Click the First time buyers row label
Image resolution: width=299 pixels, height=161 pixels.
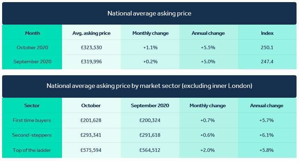(x=32, y=120)
